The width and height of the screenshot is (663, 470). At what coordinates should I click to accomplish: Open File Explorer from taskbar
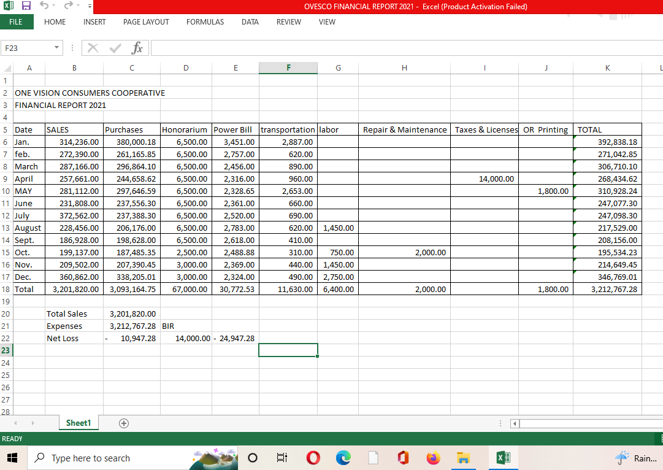[464, 458]
